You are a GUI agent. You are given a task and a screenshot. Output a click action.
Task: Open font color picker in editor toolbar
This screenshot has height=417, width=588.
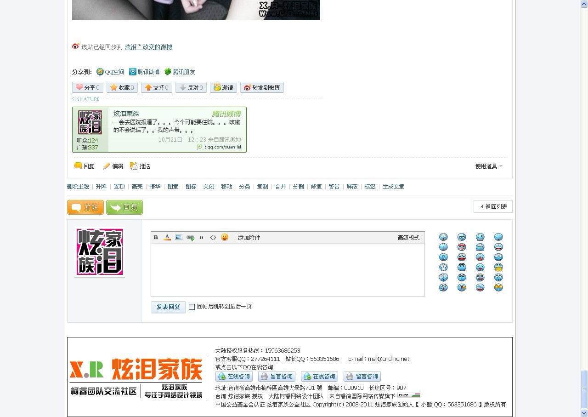click(x=167, y=238)
